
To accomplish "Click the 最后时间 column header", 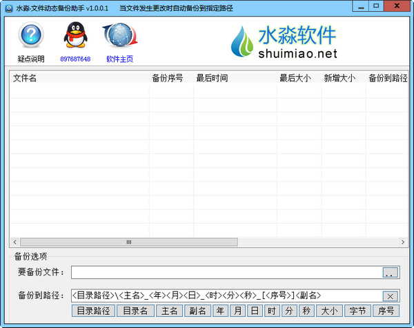I will (x=235, y=78).
